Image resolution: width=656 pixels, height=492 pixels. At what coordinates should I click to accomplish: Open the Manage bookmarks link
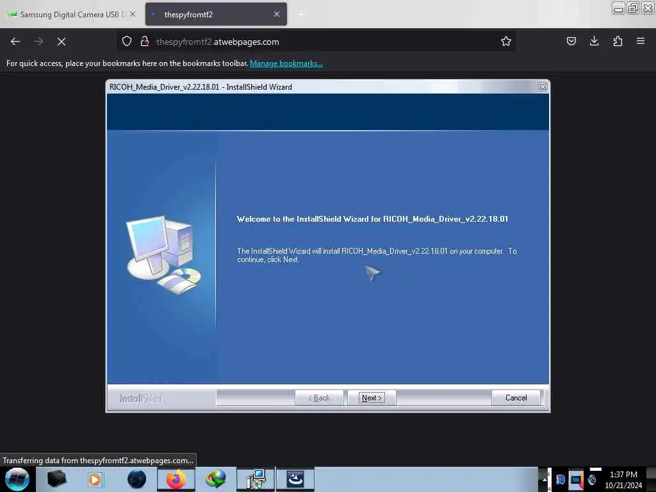[x=286, y=63]
